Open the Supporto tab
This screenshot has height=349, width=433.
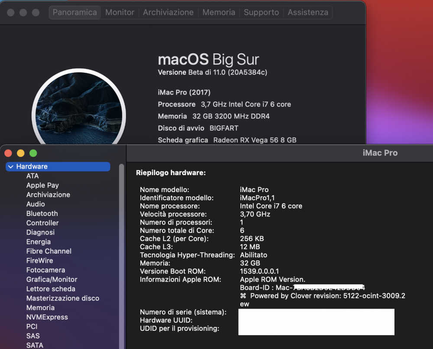(261, 13)
